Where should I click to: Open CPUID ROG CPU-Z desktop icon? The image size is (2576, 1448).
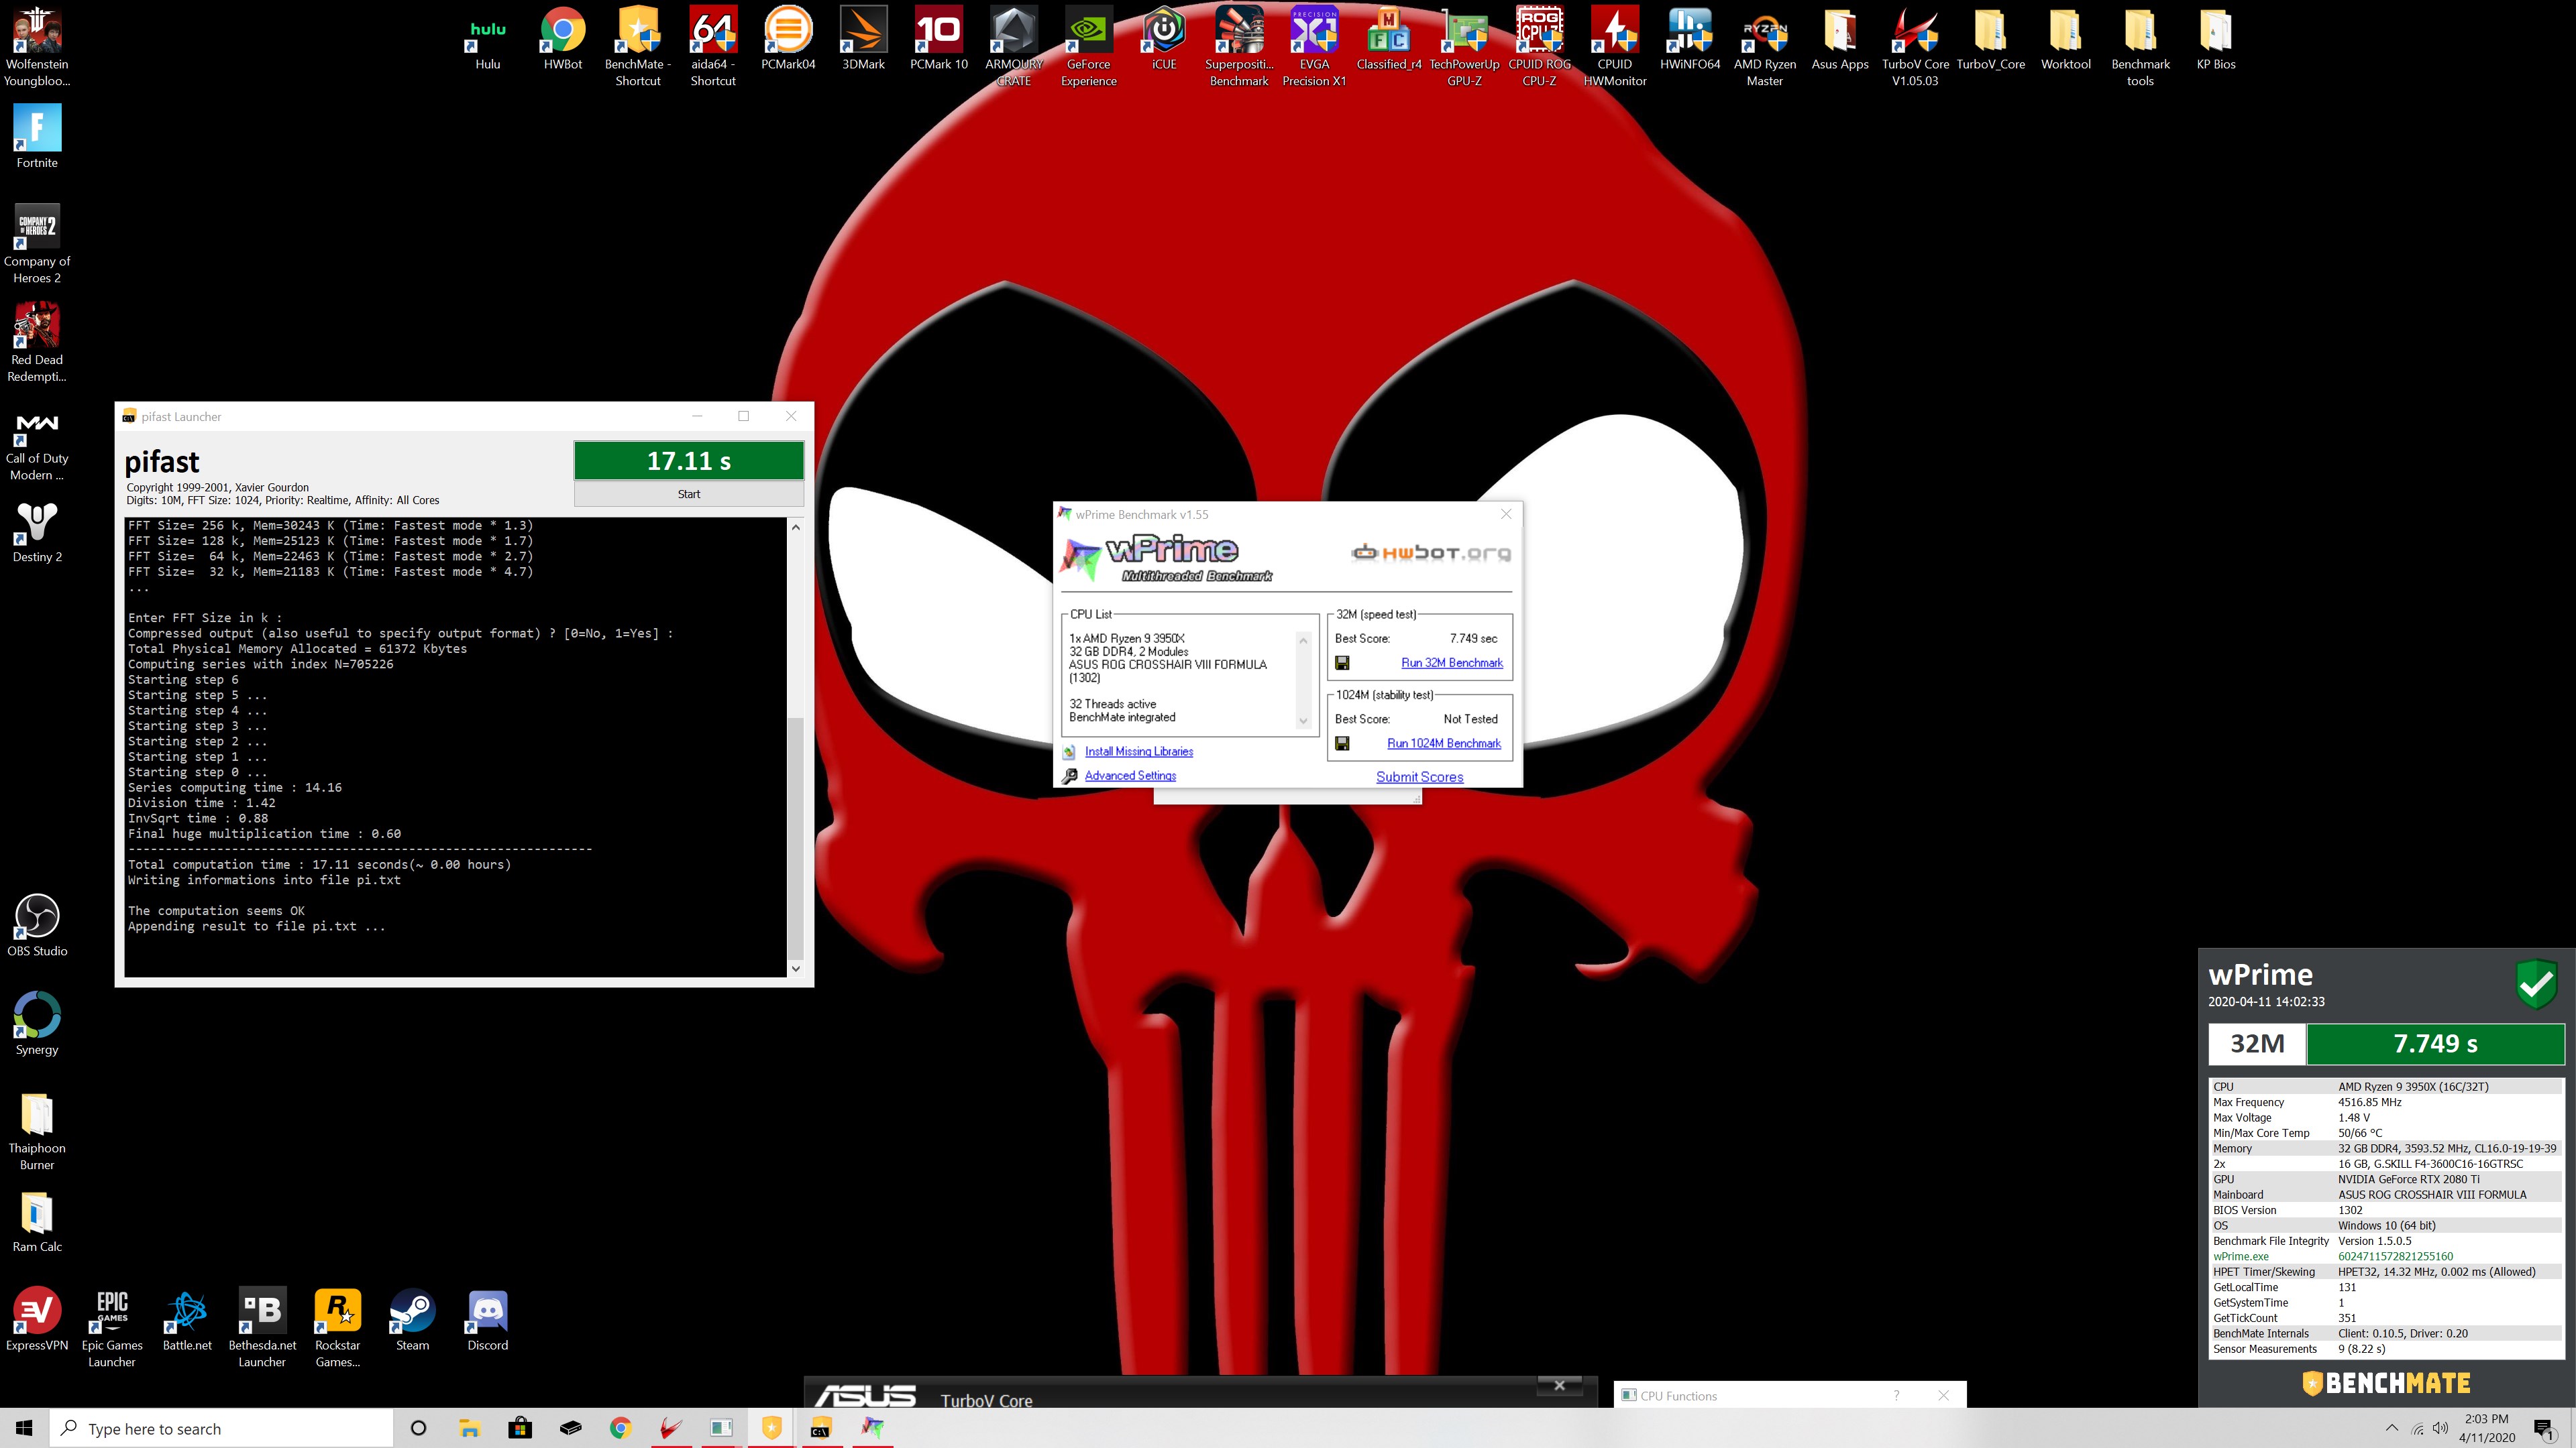1539,46
